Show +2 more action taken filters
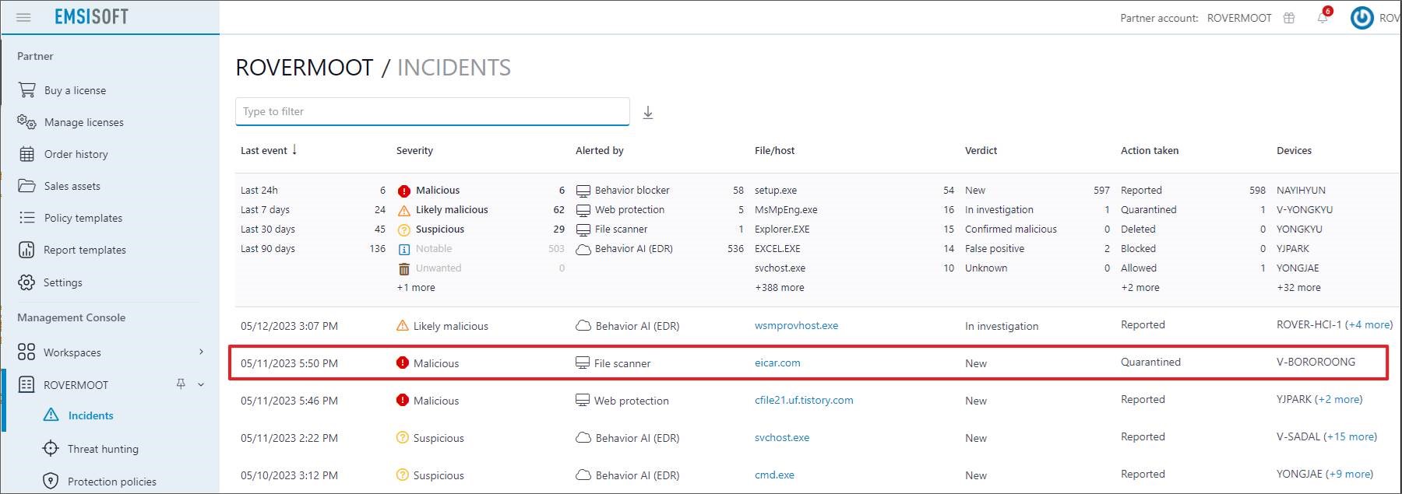 (1140, 288)
